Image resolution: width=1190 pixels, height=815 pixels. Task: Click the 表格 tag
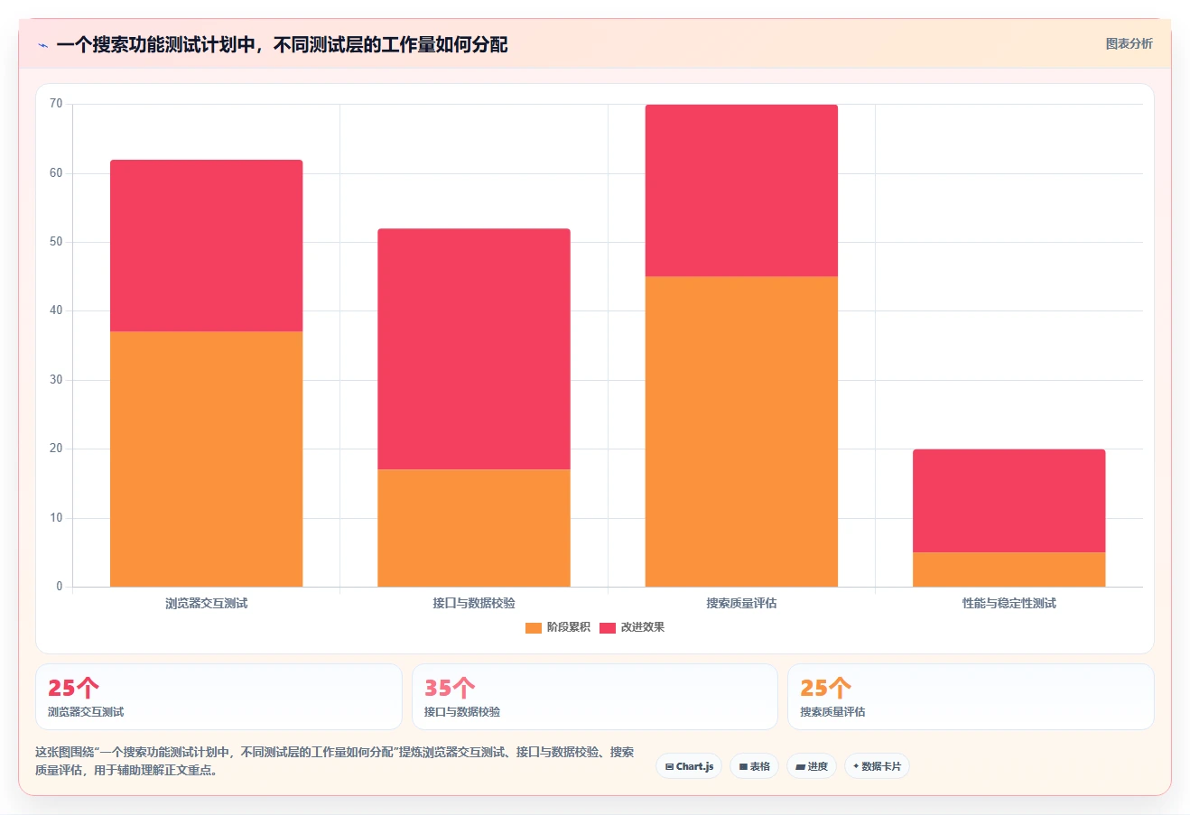pyautogui.click(x=754, y=766)
